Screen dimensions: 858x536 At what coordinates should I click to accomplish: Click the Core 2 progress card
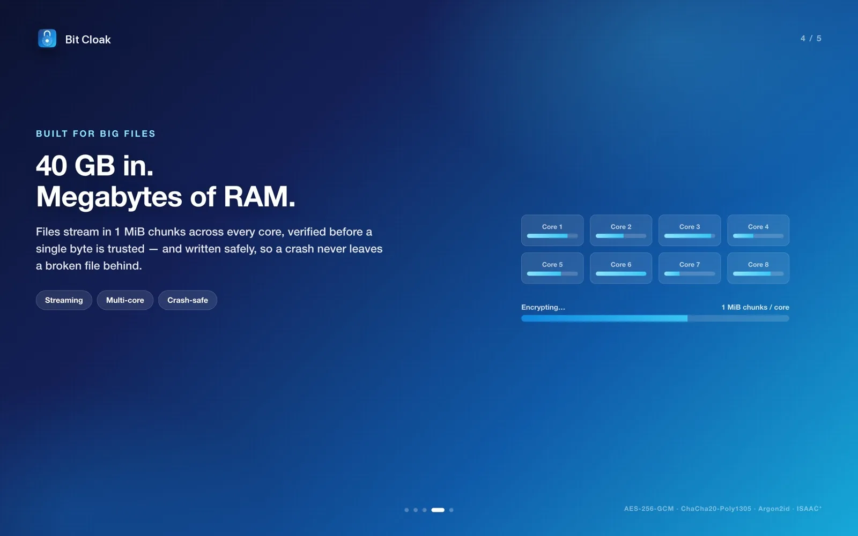point(621,230)
